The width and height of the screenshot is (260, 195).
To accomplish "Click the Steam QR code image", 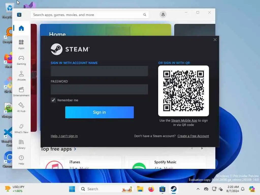I will point(183,91).
